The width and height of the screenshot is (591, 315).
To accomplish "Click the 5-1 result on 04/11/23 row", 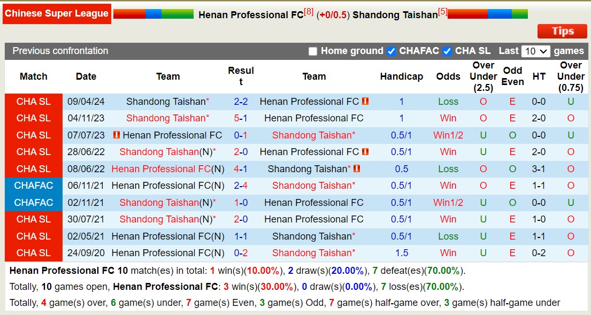I will pyautogui.click(x=241, y=118).
